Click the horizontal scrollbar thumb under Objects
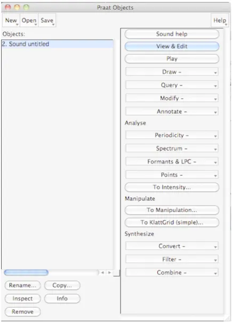This screenshot has height=322, width=232. click(x=26, y=272)
